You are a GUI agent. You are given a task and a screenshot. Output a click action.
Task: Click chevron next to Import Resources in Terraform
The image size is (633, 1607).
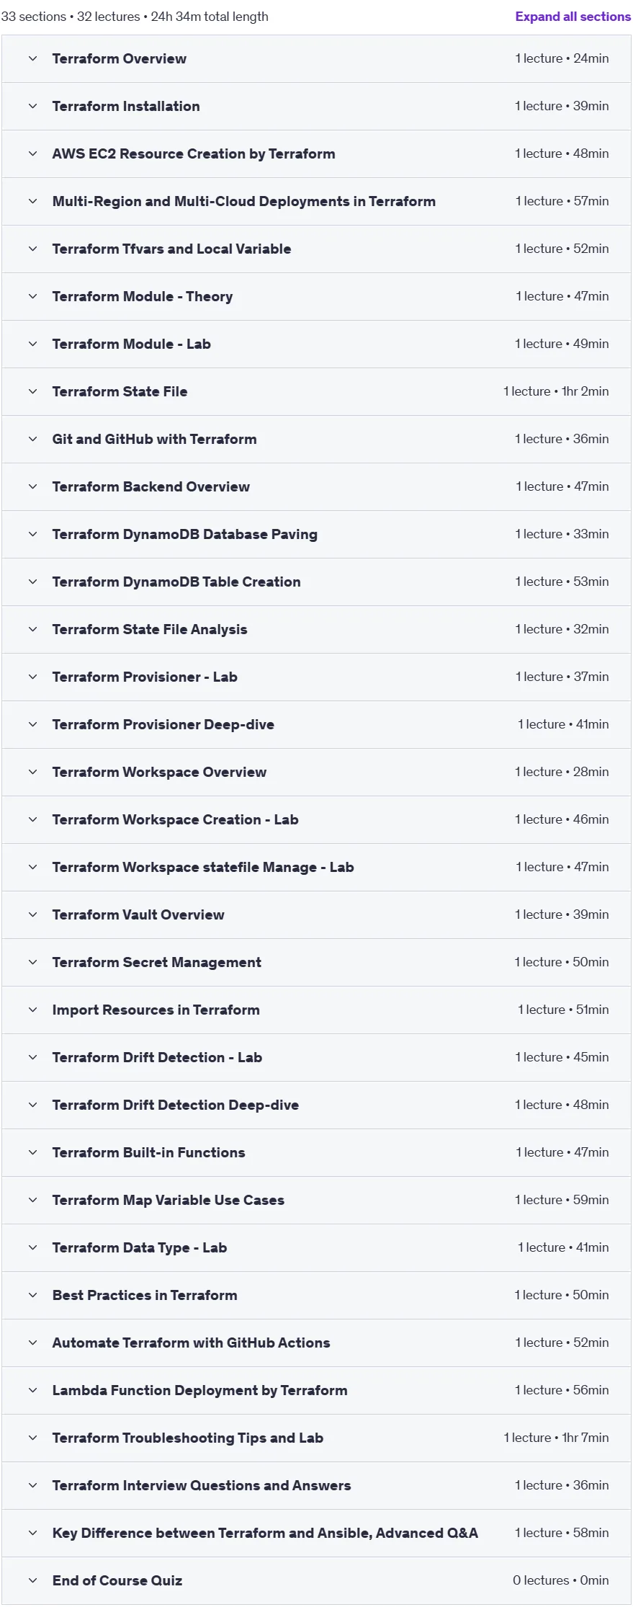(x=32, y=1010)
